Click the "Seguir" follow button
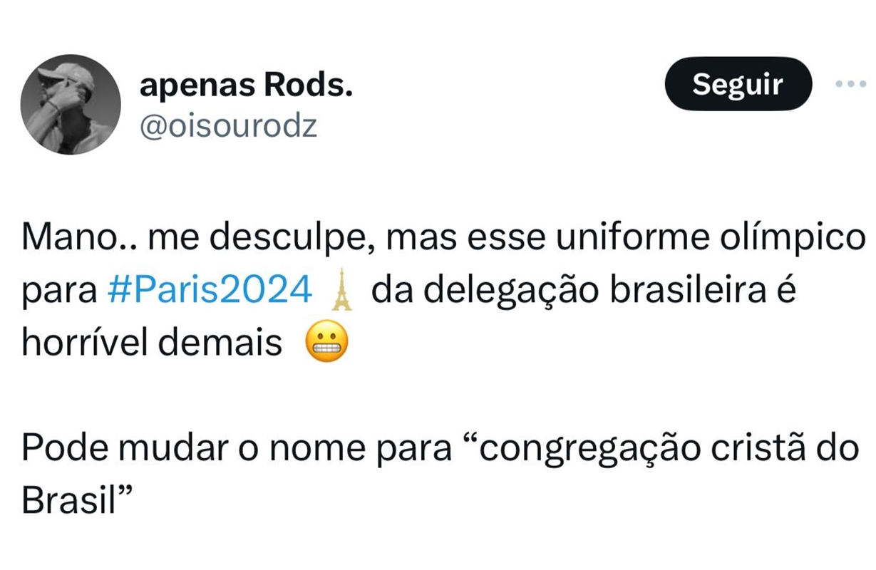The height and width of the screenshot is (570, 876). (x=738, y=85)
